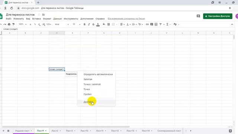Viewport: 238px width, 134px height.
Task: Open the fill color picker
Action: click(x=104, y=24)
